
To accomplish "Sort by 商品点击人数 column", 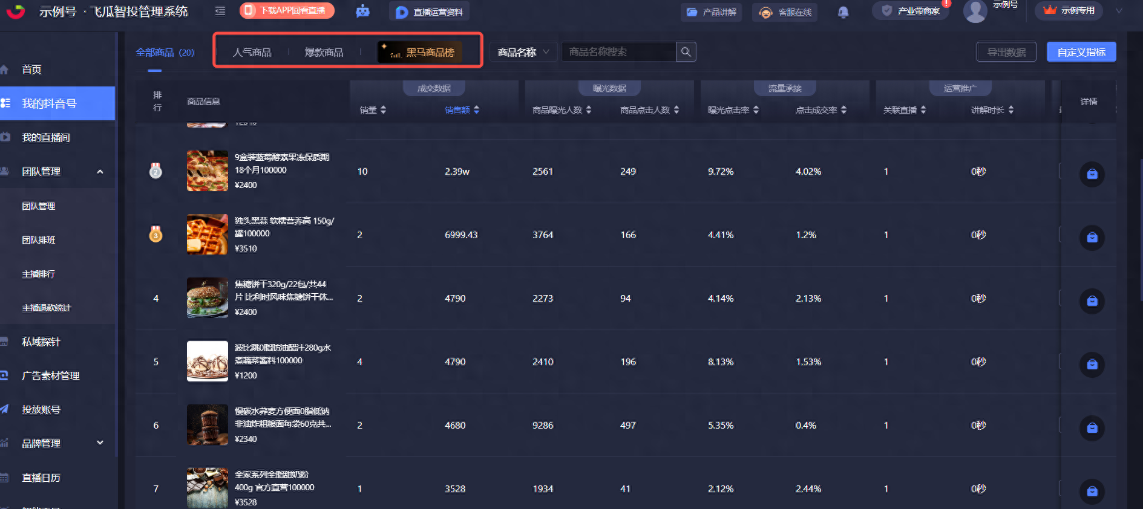I will [x=676, y=110].
